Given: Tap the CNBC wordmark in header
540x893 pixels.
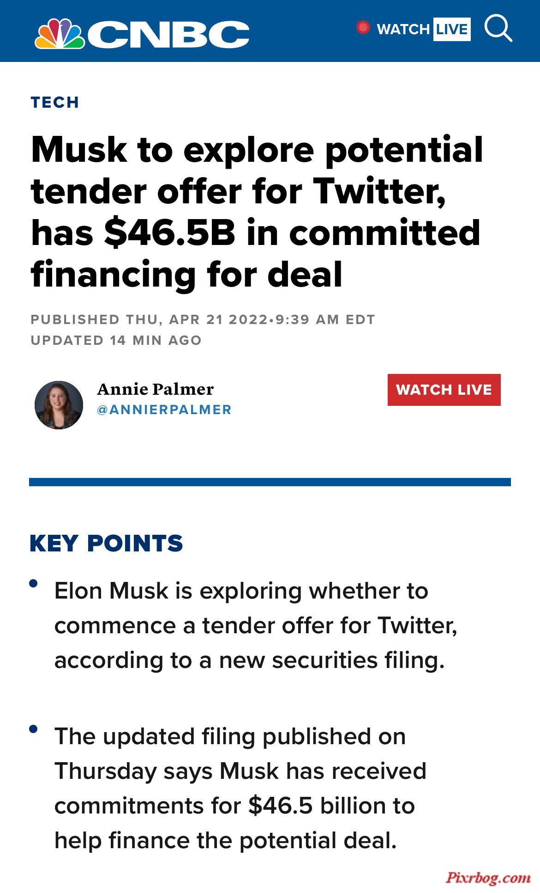Looking at the screenshot, I should 168,34.
